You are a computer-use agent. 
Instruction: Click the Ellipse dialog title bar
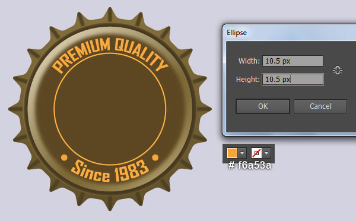click(290, 33)
